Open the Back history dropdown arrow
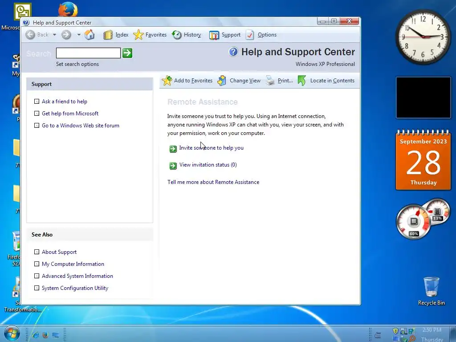The width and height of the screenshot is (456, 342). 54,35
